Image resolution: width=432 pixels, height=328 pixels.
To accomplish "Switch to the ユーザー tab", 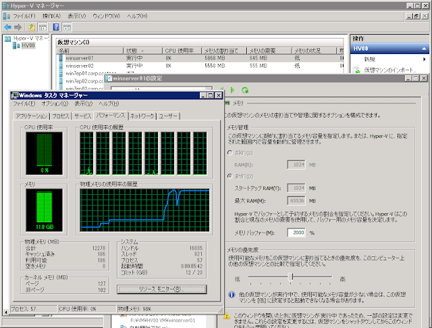I will [168, 116].
